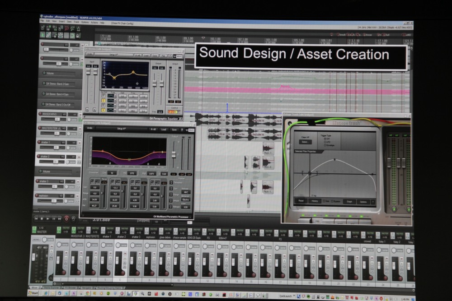452x301 pixels.
Task: Toggle the ripple editing toolbar icon
Action: pos(55,35)
